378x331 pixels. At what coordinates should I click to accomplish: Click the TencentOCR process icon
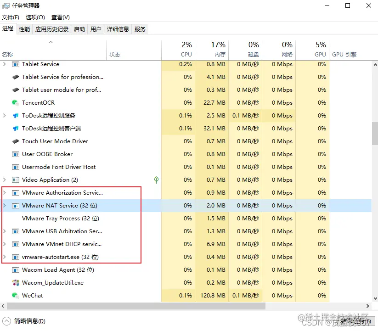pyautogui.click(x=16, y=103)
